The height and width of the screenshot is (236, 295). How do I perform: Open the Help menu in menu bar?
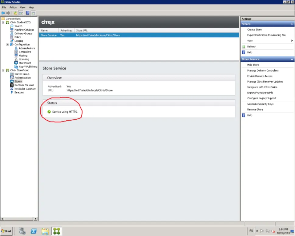point(31,7)
